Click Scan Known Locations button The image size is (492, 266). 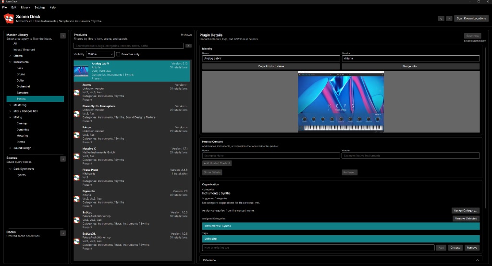coord(471,19)
